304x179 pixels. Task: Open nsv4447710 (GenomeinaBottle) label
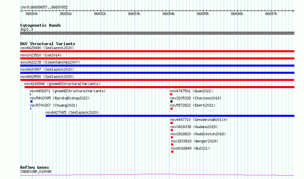point(199,120)
